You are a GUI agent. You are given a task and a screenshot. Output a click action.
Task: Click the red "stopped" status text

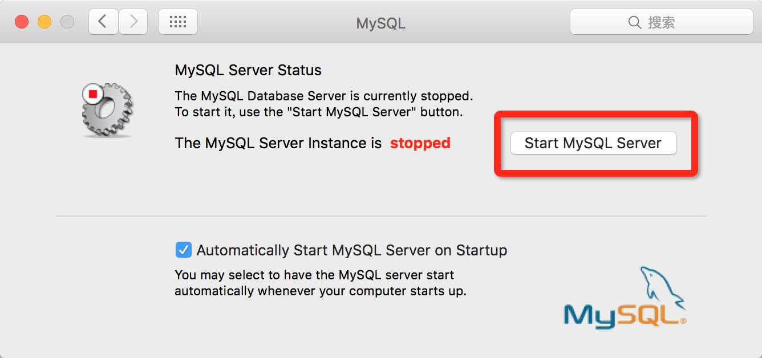pos(420,143)
